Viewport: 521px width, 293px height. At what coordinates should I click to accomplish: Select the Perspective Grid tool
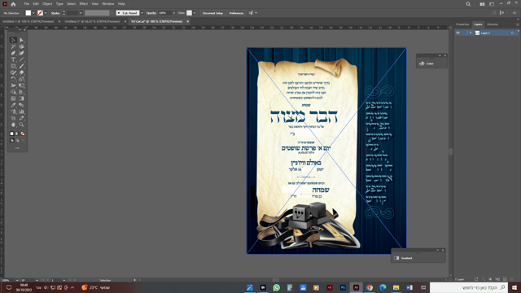tap(22, 92)
